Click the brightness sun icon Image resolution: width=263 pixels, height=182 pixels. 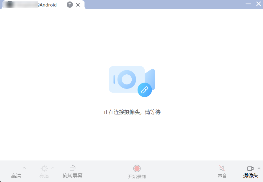[x=44, y=168]
